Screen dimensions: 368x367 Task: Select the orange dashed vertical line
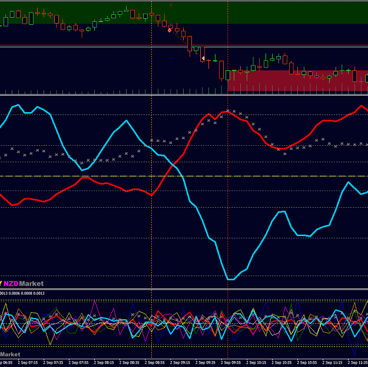[x=151, y=179]
